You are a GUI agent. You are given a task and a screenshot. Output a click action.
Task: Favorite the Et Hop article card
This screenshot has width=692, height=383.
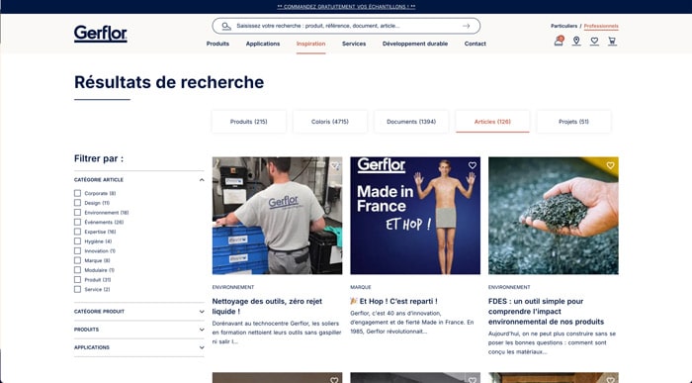tap(473, 165)
